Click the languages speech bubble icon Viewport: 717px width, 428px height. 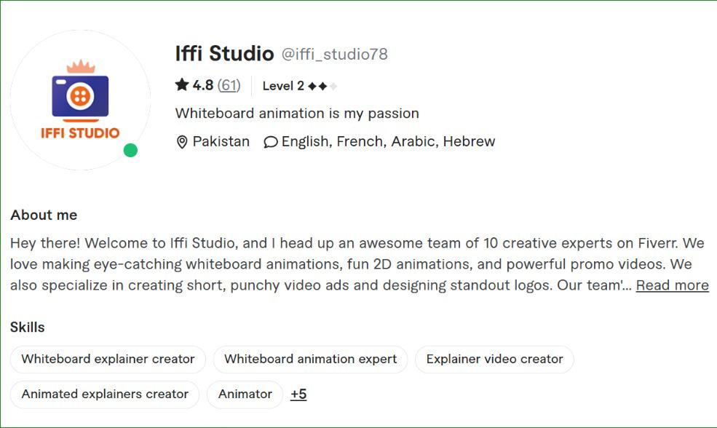271,142
